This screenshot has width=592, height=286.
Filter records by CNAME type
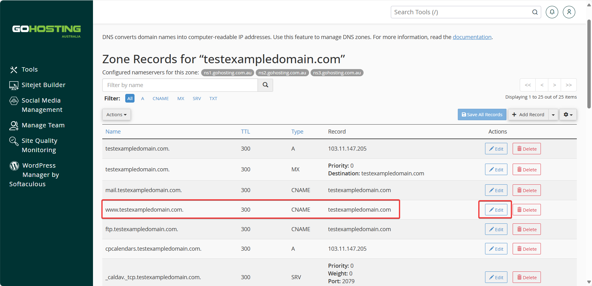pyautogui.click(x=161, y=99)
